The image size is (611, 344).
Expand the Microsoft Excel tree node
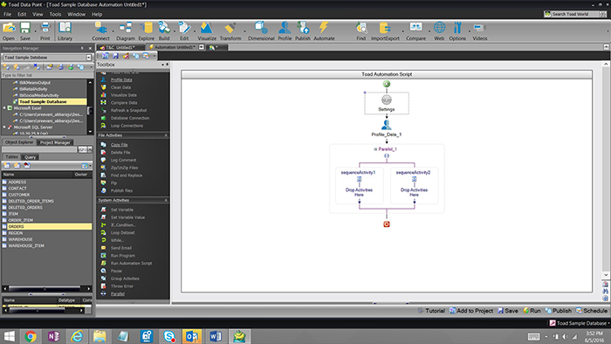coord(4,108)
